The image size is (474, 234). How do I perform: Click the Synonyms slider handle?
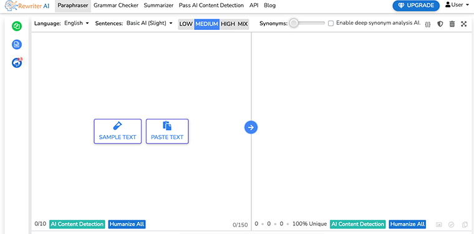(294, 23)
